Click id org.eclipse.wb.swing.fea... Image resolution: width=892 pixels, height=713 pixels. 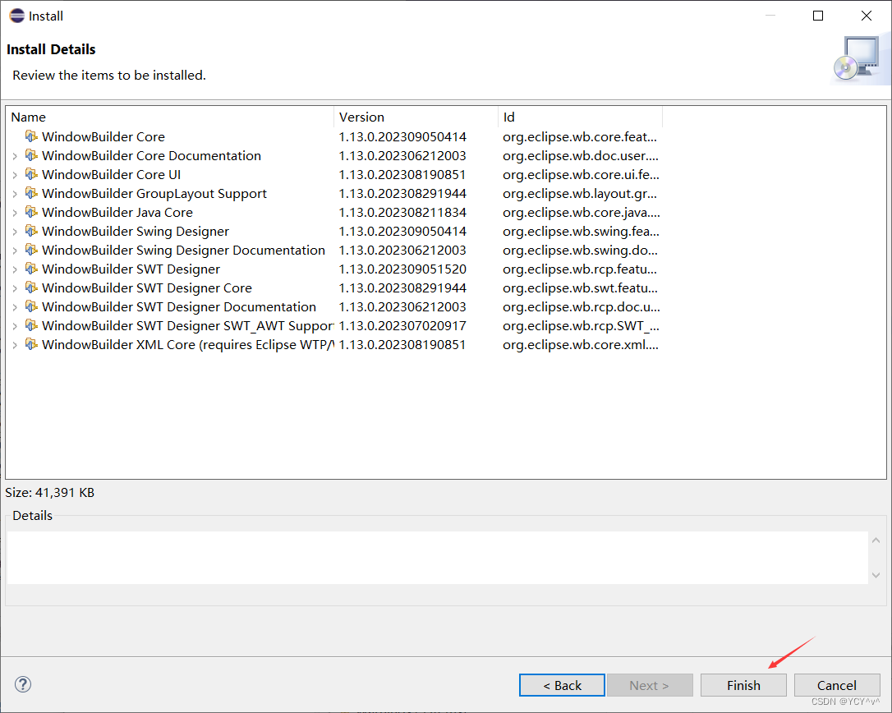click(x=581, y=231)
